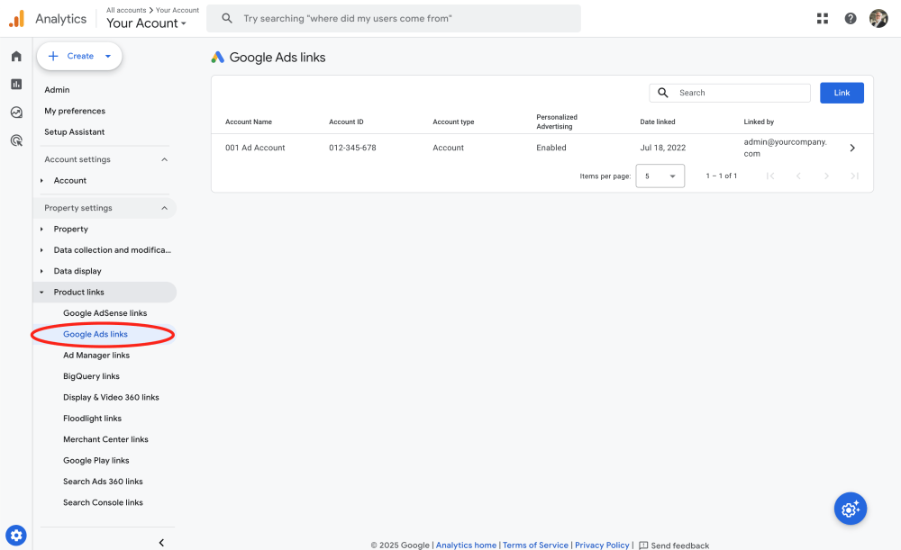Click the table Search input field
This screenshot has height=550, width=901.
point(730,93)
